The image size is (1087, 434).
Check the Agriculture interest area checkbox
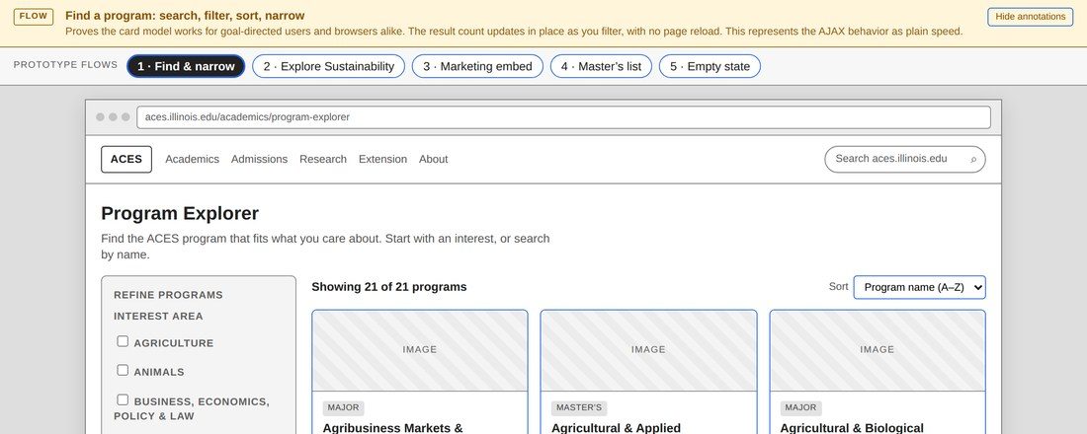123,341
